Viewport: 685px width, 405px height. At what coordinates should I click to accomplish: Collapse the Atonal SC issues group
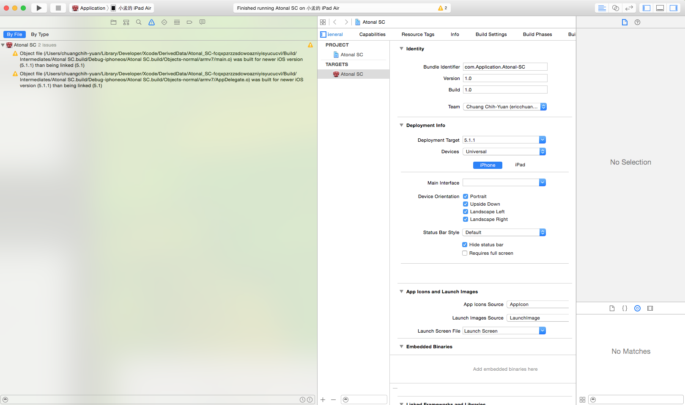3,45
